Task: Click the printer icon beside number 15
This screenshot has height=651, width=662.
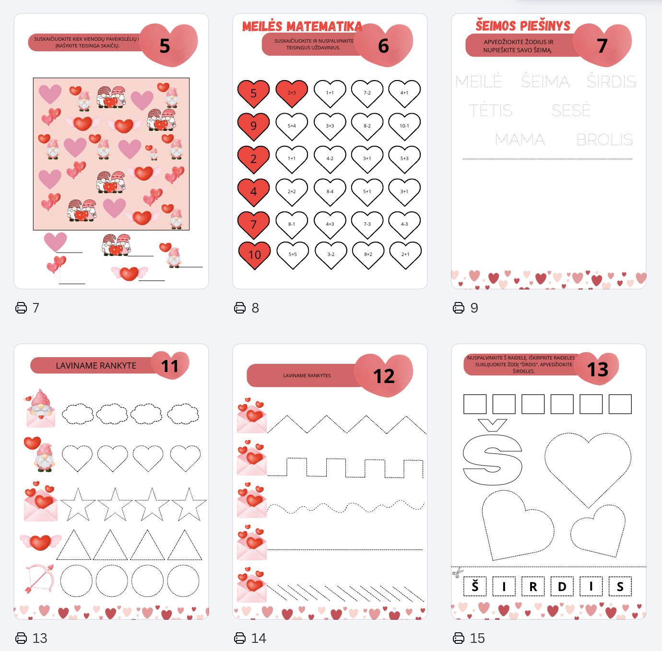Action: [x=459, y=638]
